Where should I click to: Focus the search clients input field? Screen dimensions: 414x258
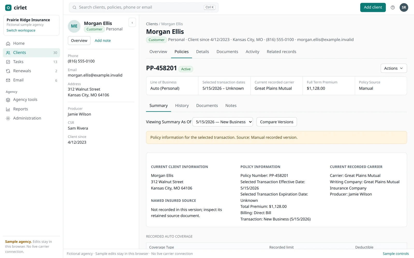[x=144, y=7]
